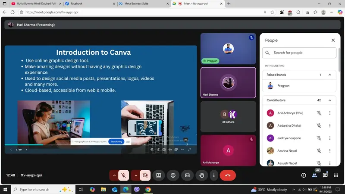Open the activities grid icon
345x194 pixels.
click(336, 175)
